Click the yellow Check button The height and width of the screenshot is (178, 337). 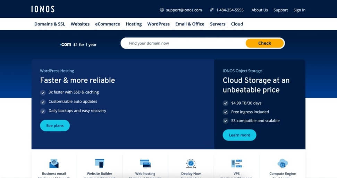click(264, 43)
